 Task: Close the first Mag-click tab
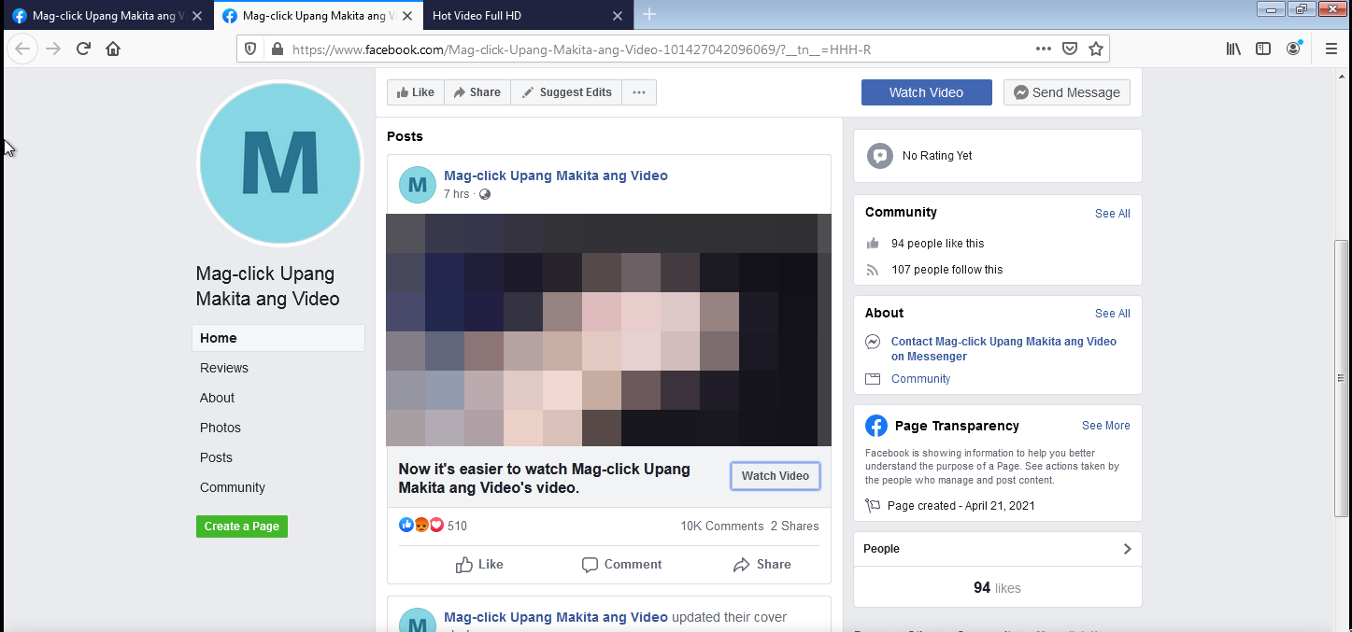(x=197, y=16)
